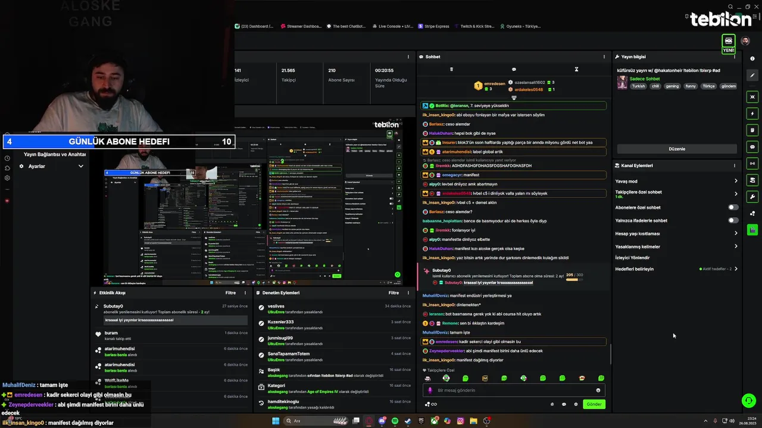Open the speech bubble icon in chat header
The image size is (762, 428).
pos(514,70)
